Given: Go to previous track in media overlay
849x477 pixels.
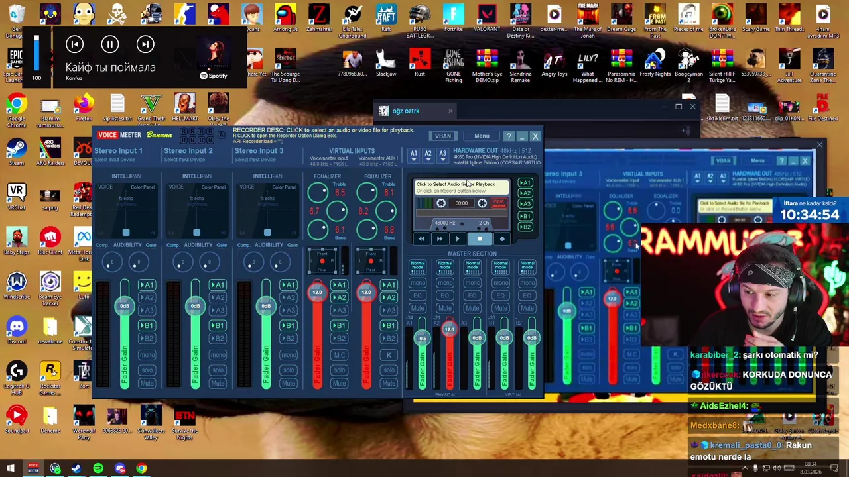Looking at the screenshot, I should click(x=74, y=44).
